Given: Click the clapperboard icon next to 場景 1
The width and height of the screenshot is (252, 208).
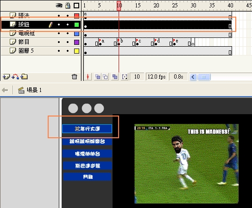Looking at the screenshot, I should [21, 90].
